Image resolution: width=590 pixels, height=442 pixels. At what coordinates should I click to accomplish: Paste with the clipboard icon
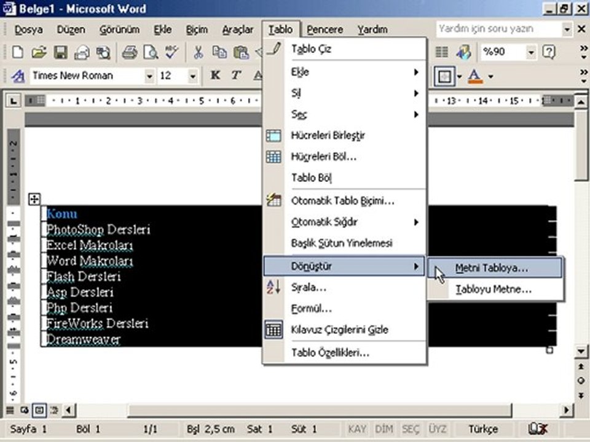(241, 52)
